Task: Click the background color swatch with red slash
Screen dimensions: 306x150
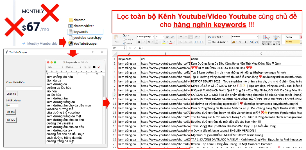Action: tap(99, 67)
